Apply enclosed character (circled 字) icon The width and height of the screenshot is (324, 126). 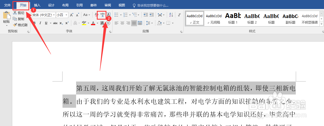(108, 23)
